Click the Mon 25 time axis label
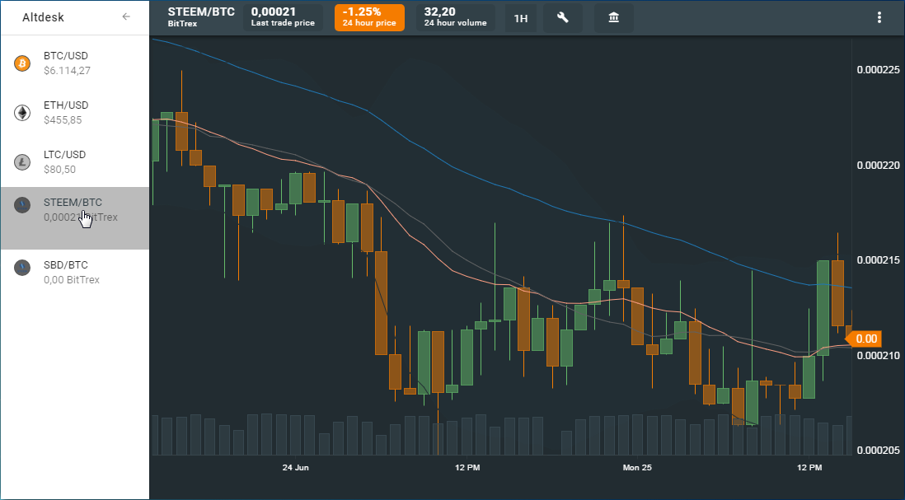The width and height of the screenshot is (905, 500). 637,467
